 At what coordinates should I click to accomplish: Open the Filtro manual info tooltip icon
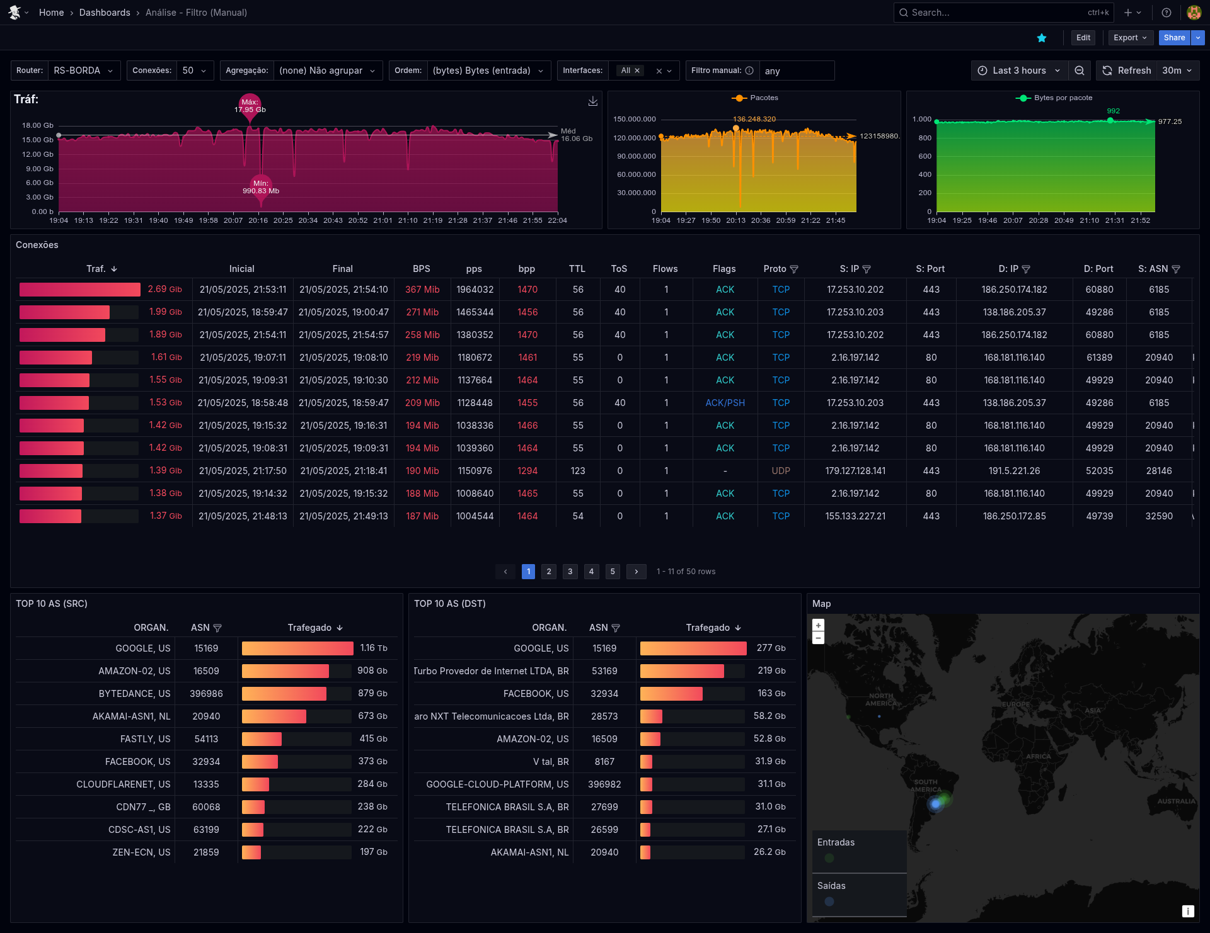[749, 71]
